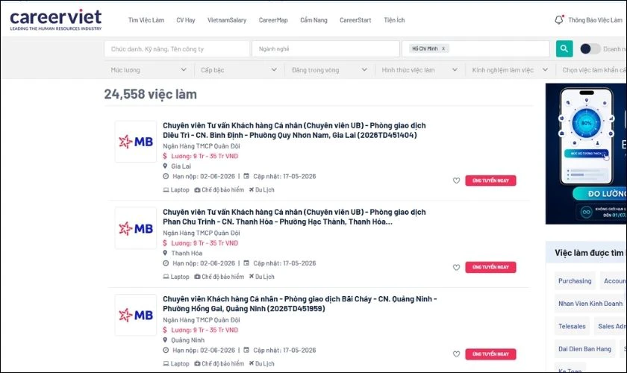Apply now to the Phan Chu Trinh job
The width and height of the screenshot is (627, 373).
490,267
